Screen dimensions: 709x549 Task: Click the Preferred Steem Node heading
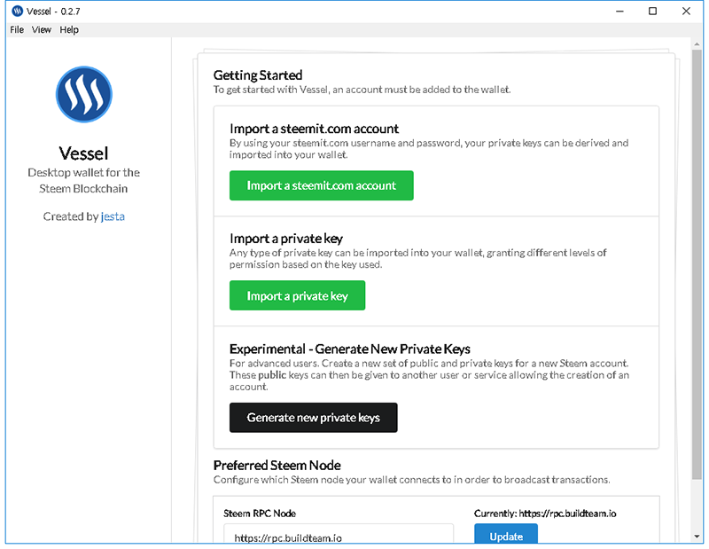click(x=277, y=466)
